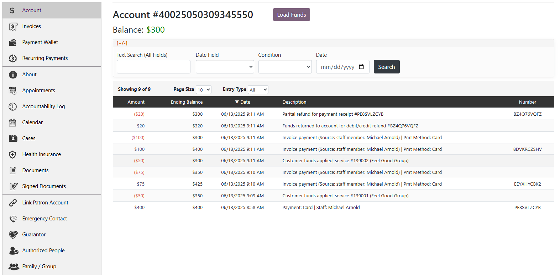Viewport: 560px width, 280px height.
Task: Click the Payment: Card description row
Action: [x=321, y=208]
